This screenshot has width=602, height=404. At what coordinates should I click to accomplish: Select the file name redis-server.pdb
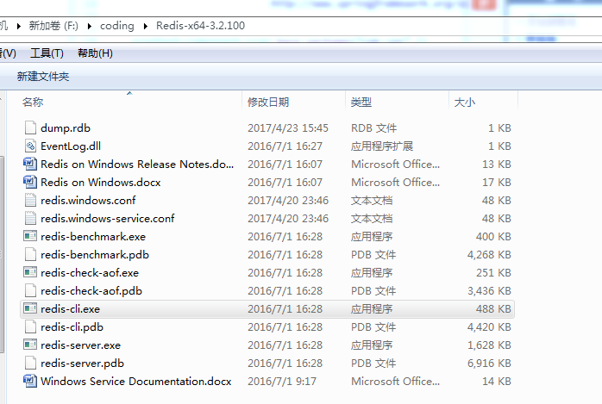[83, 363]
